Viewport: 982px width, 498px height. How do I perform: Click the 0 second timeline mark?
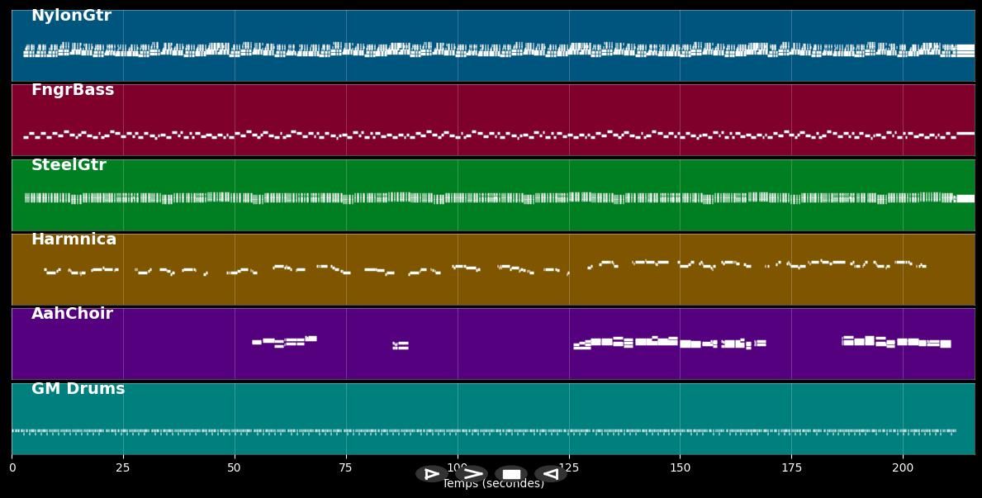point(12,467)
